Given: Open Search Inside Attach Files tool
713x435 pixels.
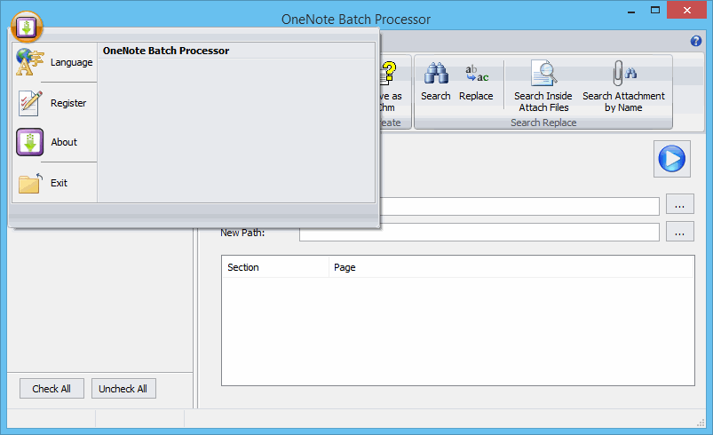Looking at the screenshot, I should tap(543, 86).
